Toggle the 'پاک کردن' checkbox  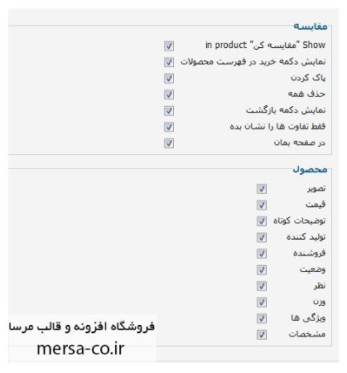pyautogui.click(x=169, y=79)
